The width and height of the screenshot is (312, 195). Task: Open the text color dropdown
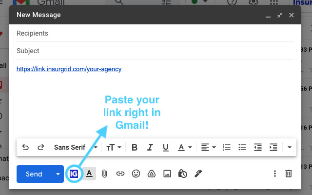click(185, 147)
